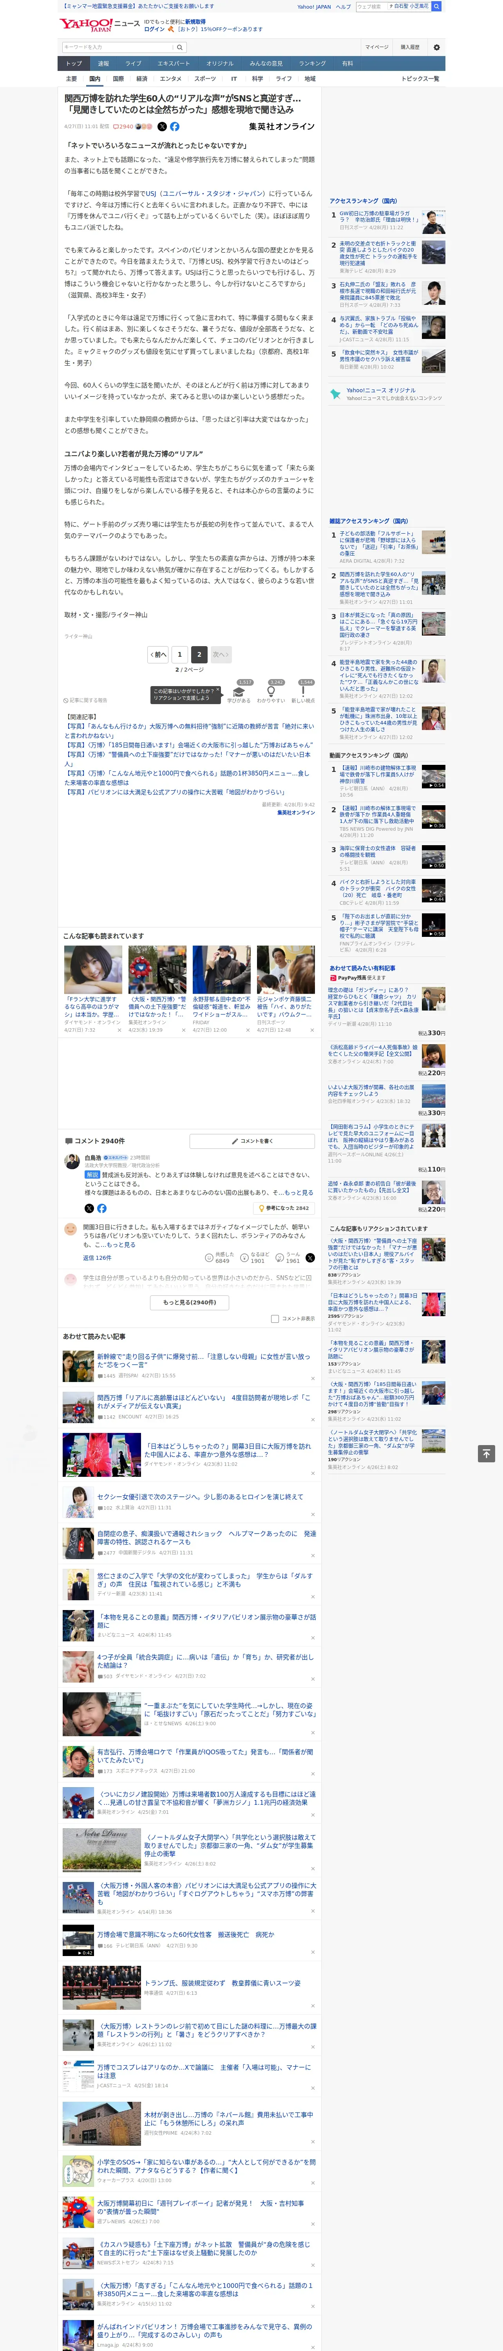
Task: Share the article on Facebook under the headline
Action: tap(174, 127)
